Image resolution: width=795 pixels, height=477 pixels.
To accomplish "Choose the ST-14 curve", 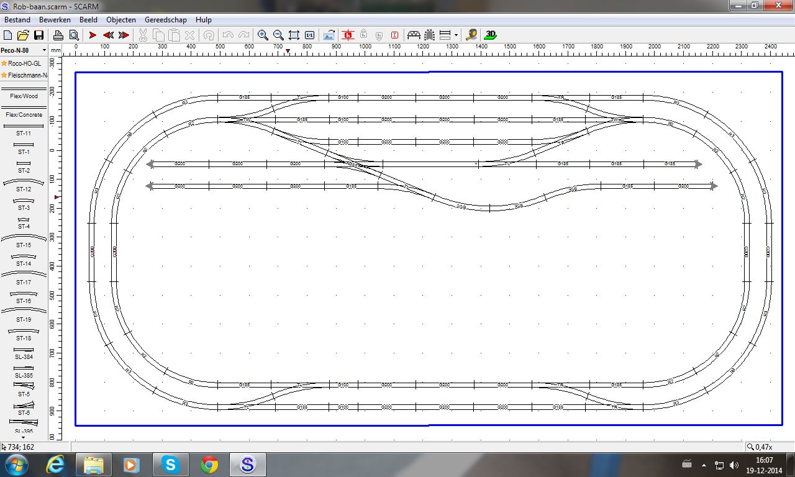I will 24,260.
